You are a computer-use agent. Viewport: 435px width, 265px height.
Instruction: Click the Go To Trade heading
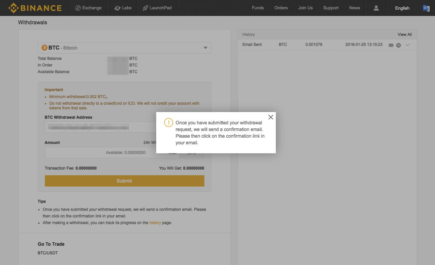51,244
